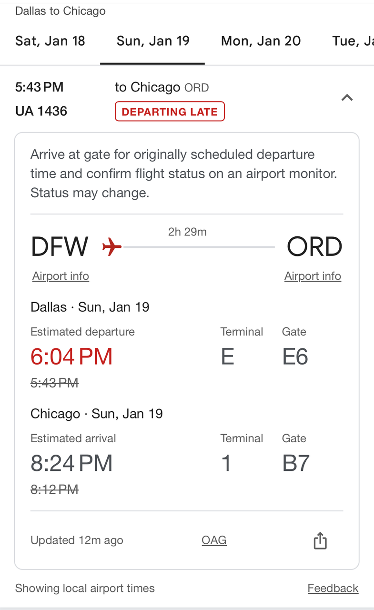374x610 pixels.
Task: Select the Sun, Jan 19 tab
Action: (153, 41)
